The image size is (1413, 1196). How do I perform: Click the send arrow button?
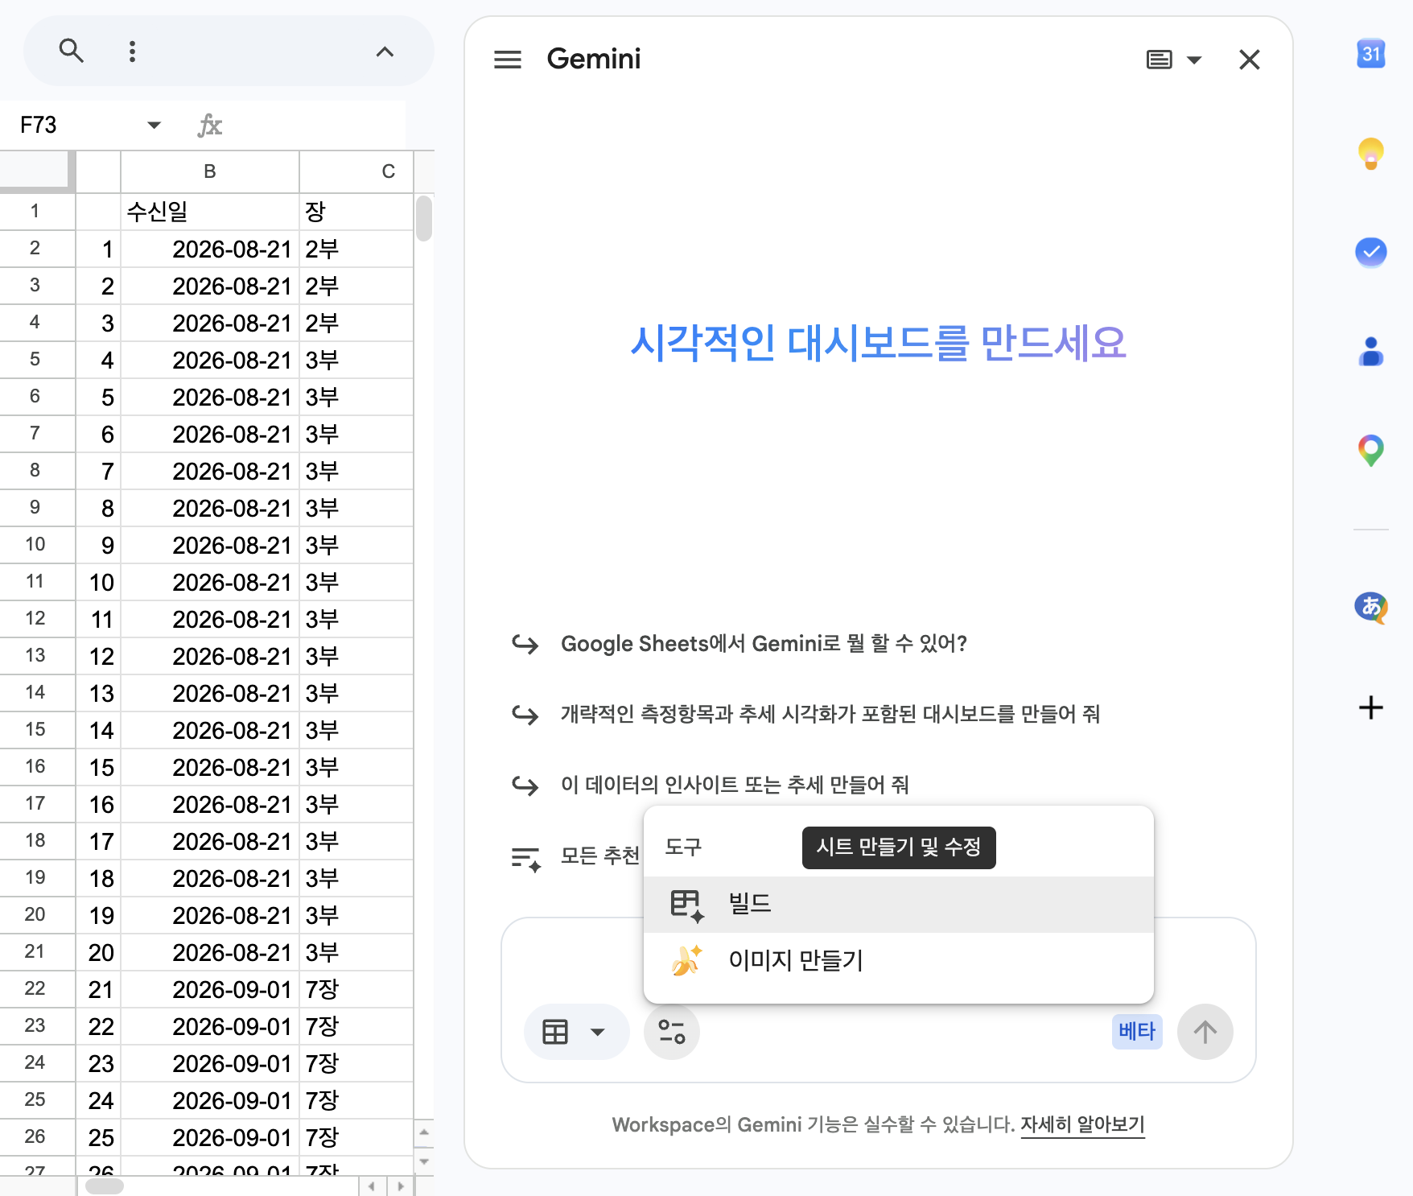click(1205, 1032)
